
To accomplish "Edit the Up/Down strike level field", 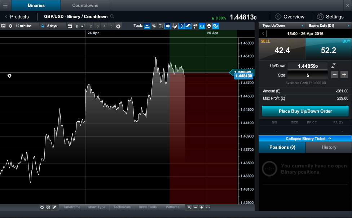I will 308,66.
